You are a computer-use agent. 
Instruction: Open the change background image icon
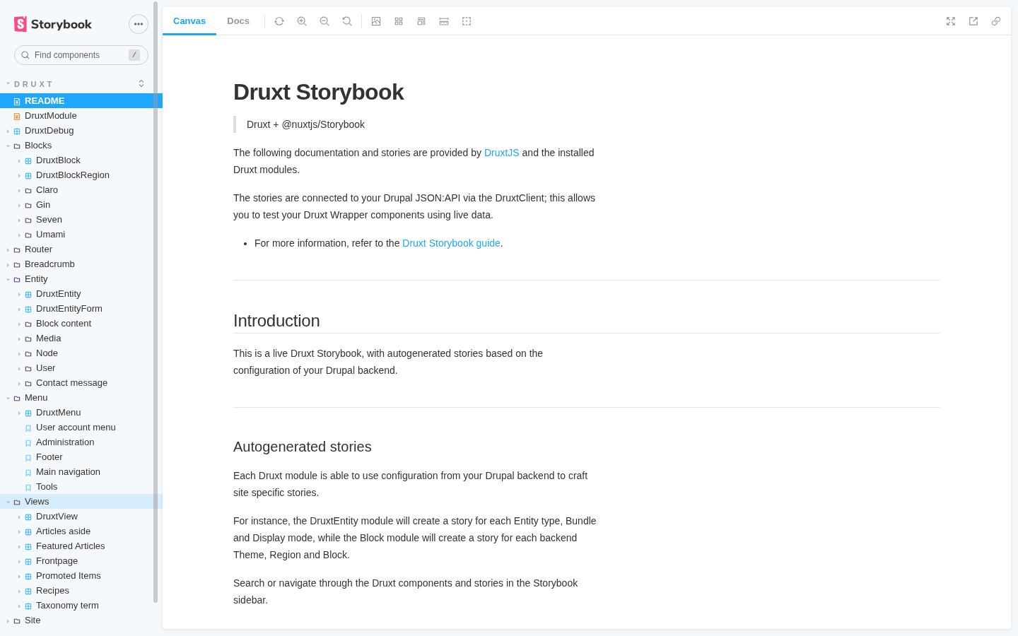376,21
